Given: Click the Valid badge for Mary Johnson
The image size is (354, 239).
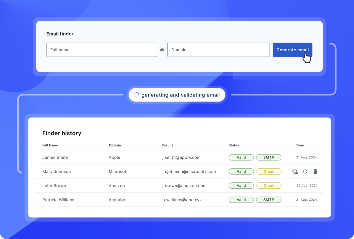Looking at the screenshot, I should 241,171.
